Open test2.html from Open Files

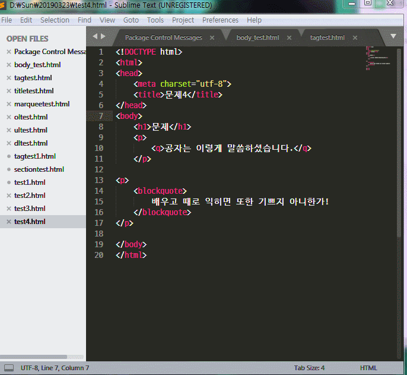pos(30,196)
